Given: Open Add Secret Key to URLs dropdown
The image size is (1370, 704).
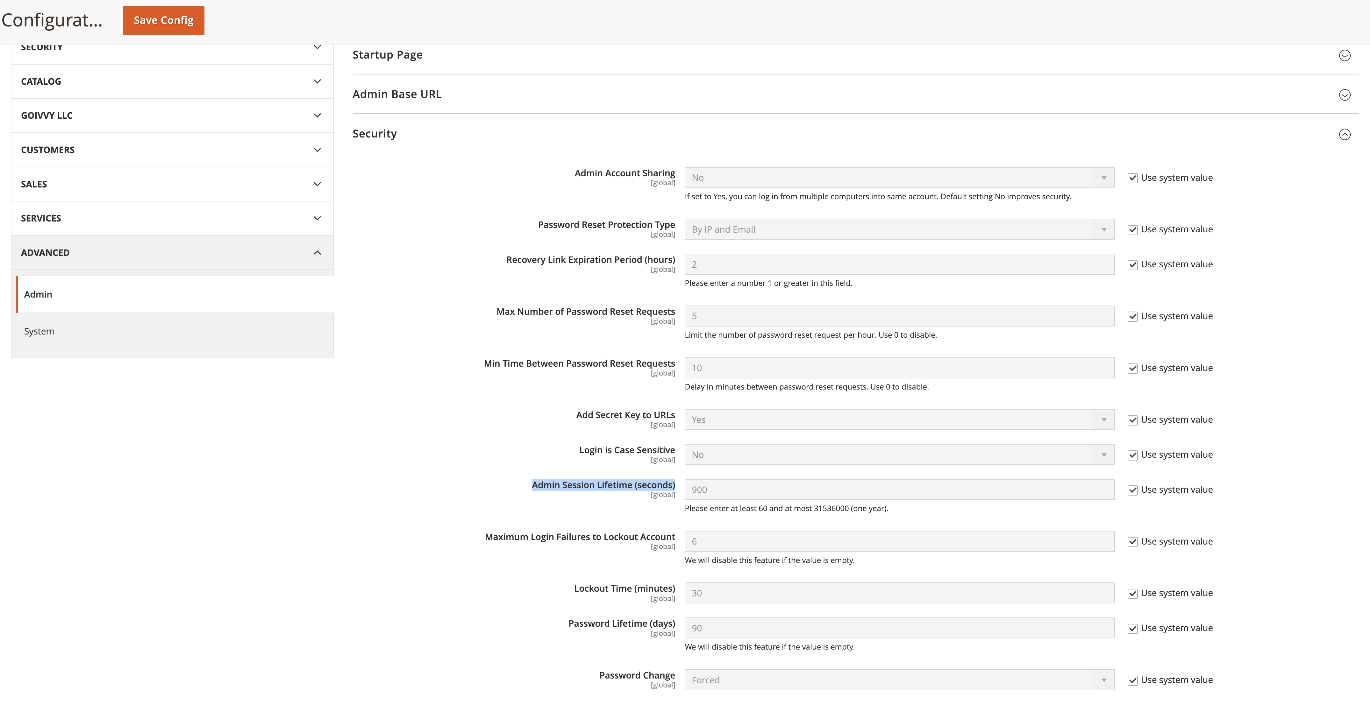Looking at the screenshot, I should (x=899, y=420).
